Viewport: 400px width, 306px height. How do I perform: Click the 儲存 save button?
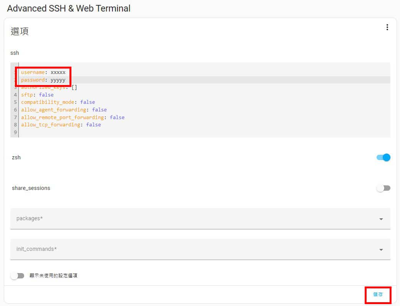(x=378, y=295)
